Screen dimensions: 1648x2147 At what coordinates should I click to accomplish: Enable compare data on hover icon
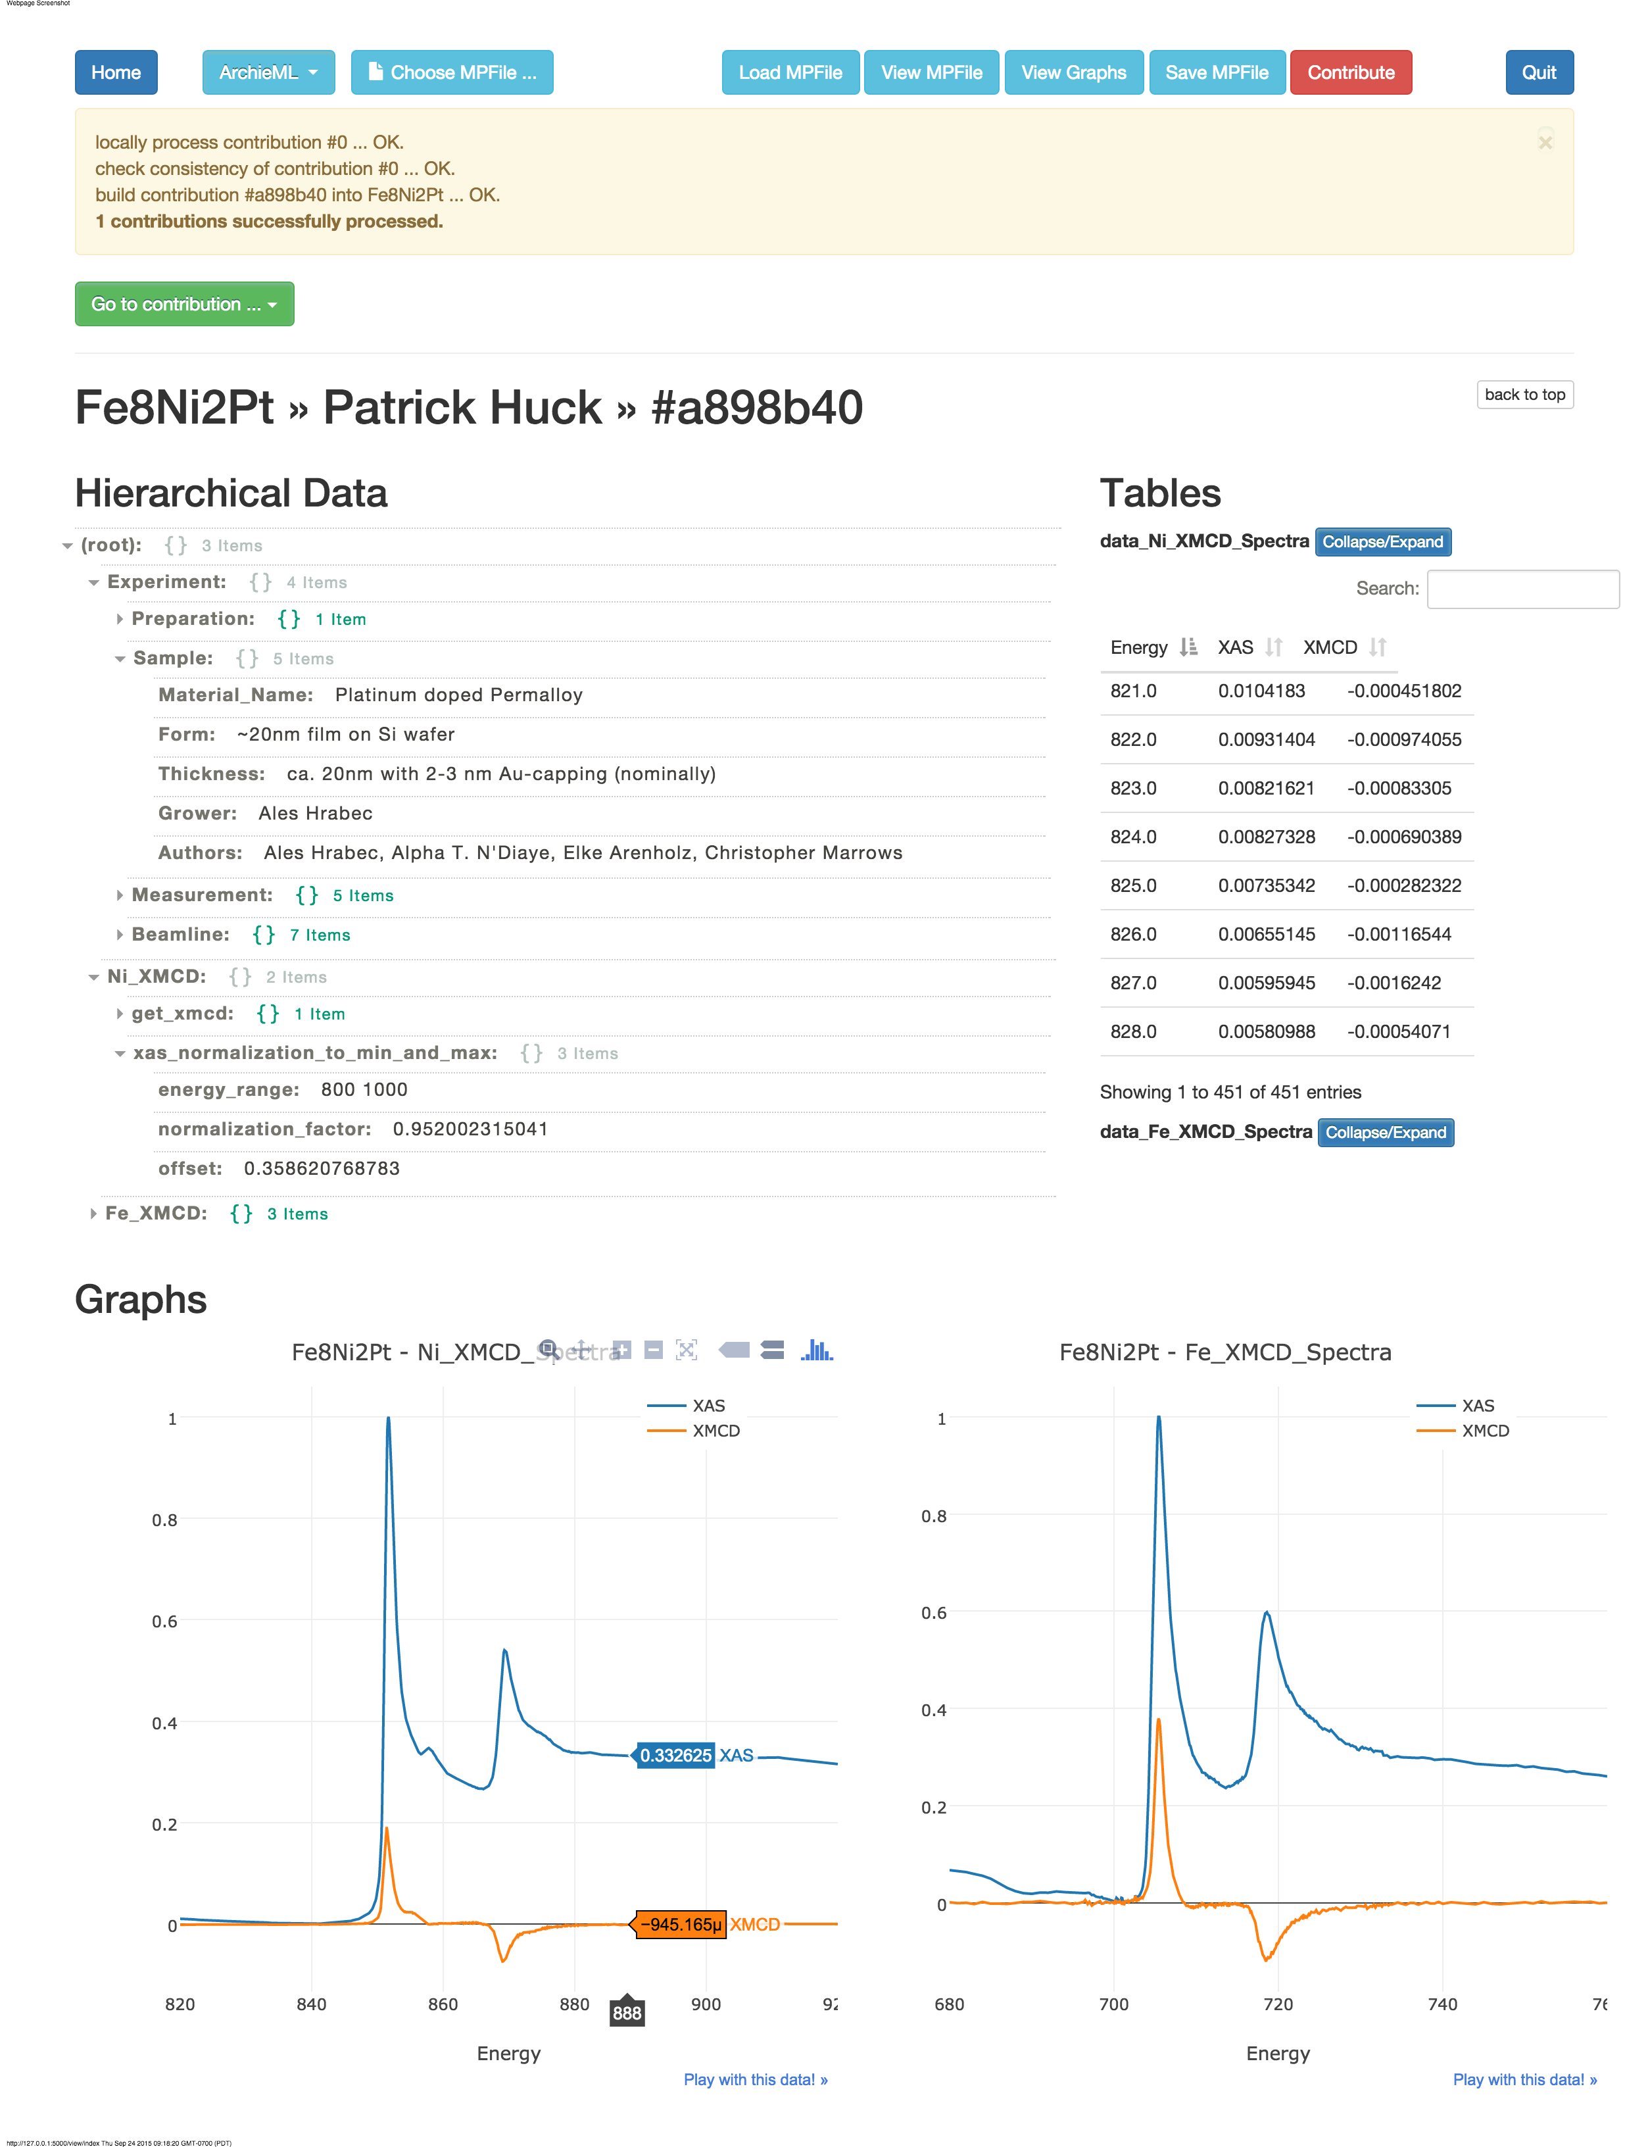pos(772,1349)
